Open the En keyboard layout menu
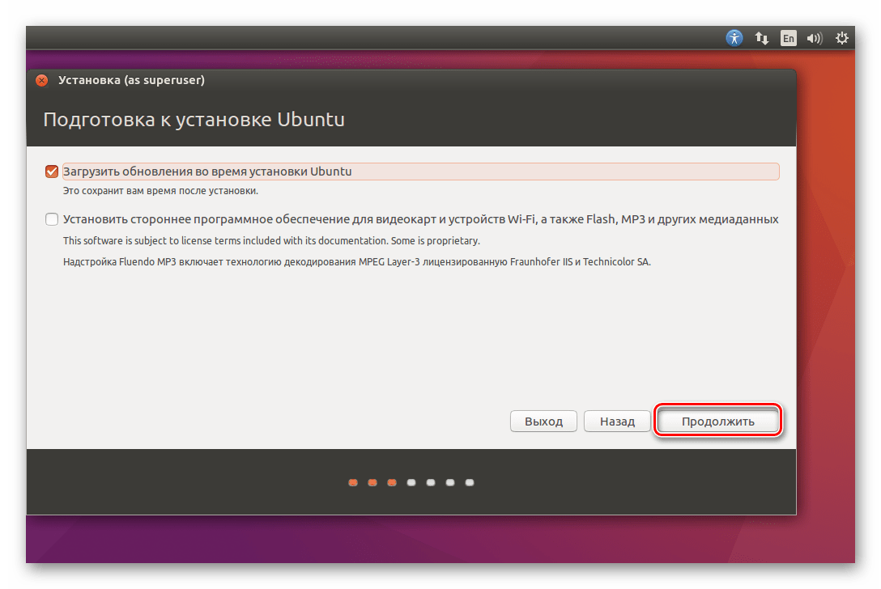Image resolution: width=881 pixels, height=589 pixels. (788, 38)
